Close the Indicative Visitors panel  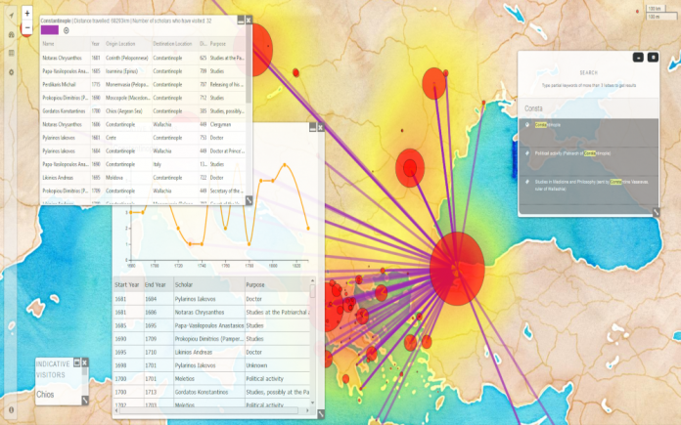[x=85, y=362]
